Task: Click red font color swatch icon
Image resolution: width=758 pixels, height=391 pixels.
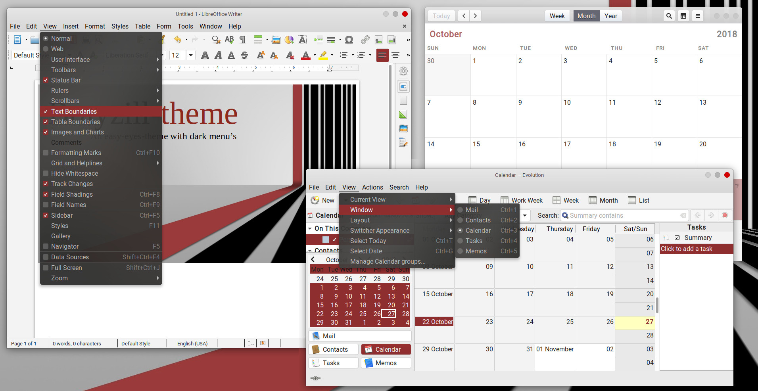Action: click(306, 55)
